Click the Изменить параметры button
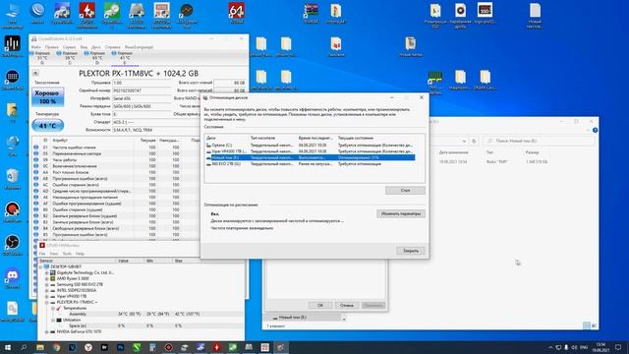 click(401, 214)
